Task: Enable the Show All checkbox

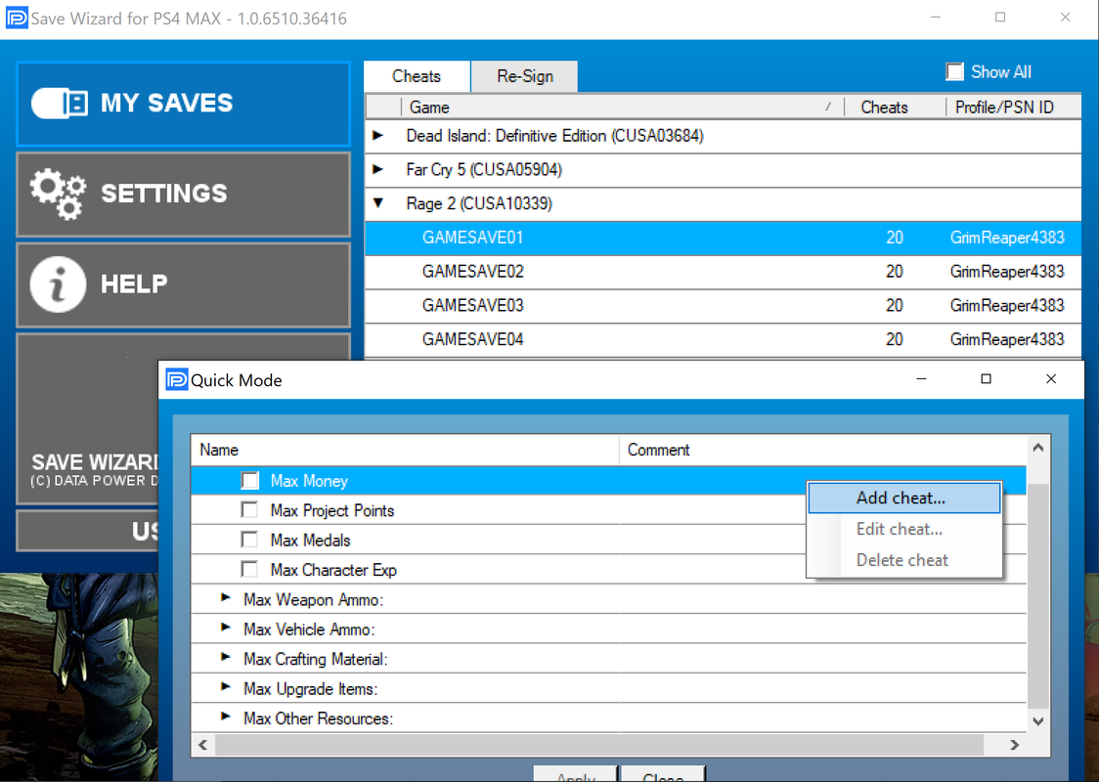Action: pyautogui.click(x=954, y=71)
